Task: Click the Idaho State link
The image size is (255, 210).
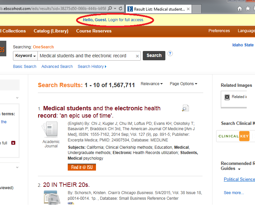Action: coord(243,45)
